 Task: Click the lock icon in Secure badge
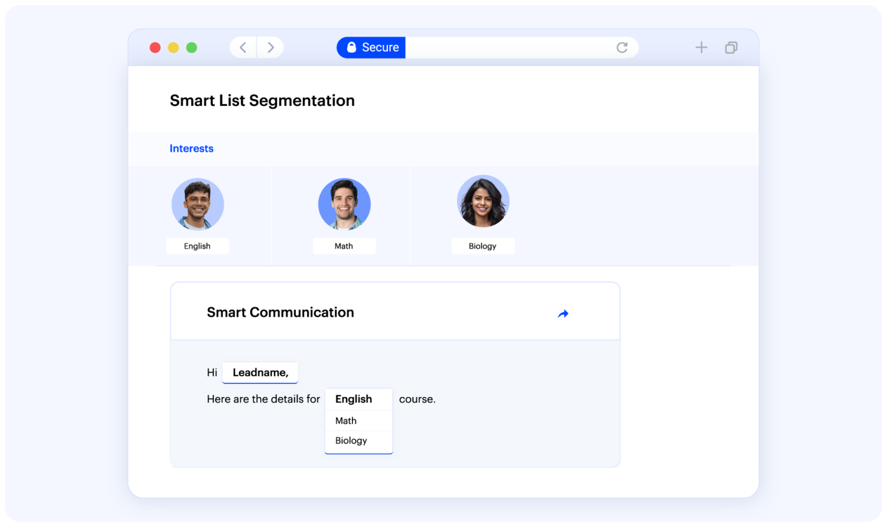pos(351,47)
